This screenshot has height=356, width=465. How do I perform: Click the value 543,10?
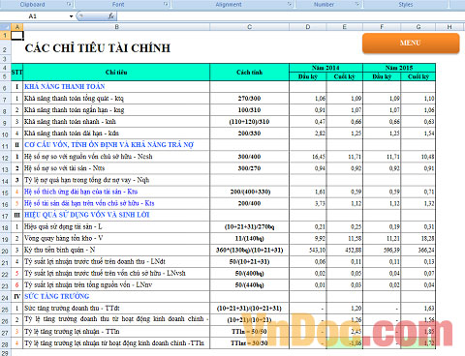pos(317,251)
